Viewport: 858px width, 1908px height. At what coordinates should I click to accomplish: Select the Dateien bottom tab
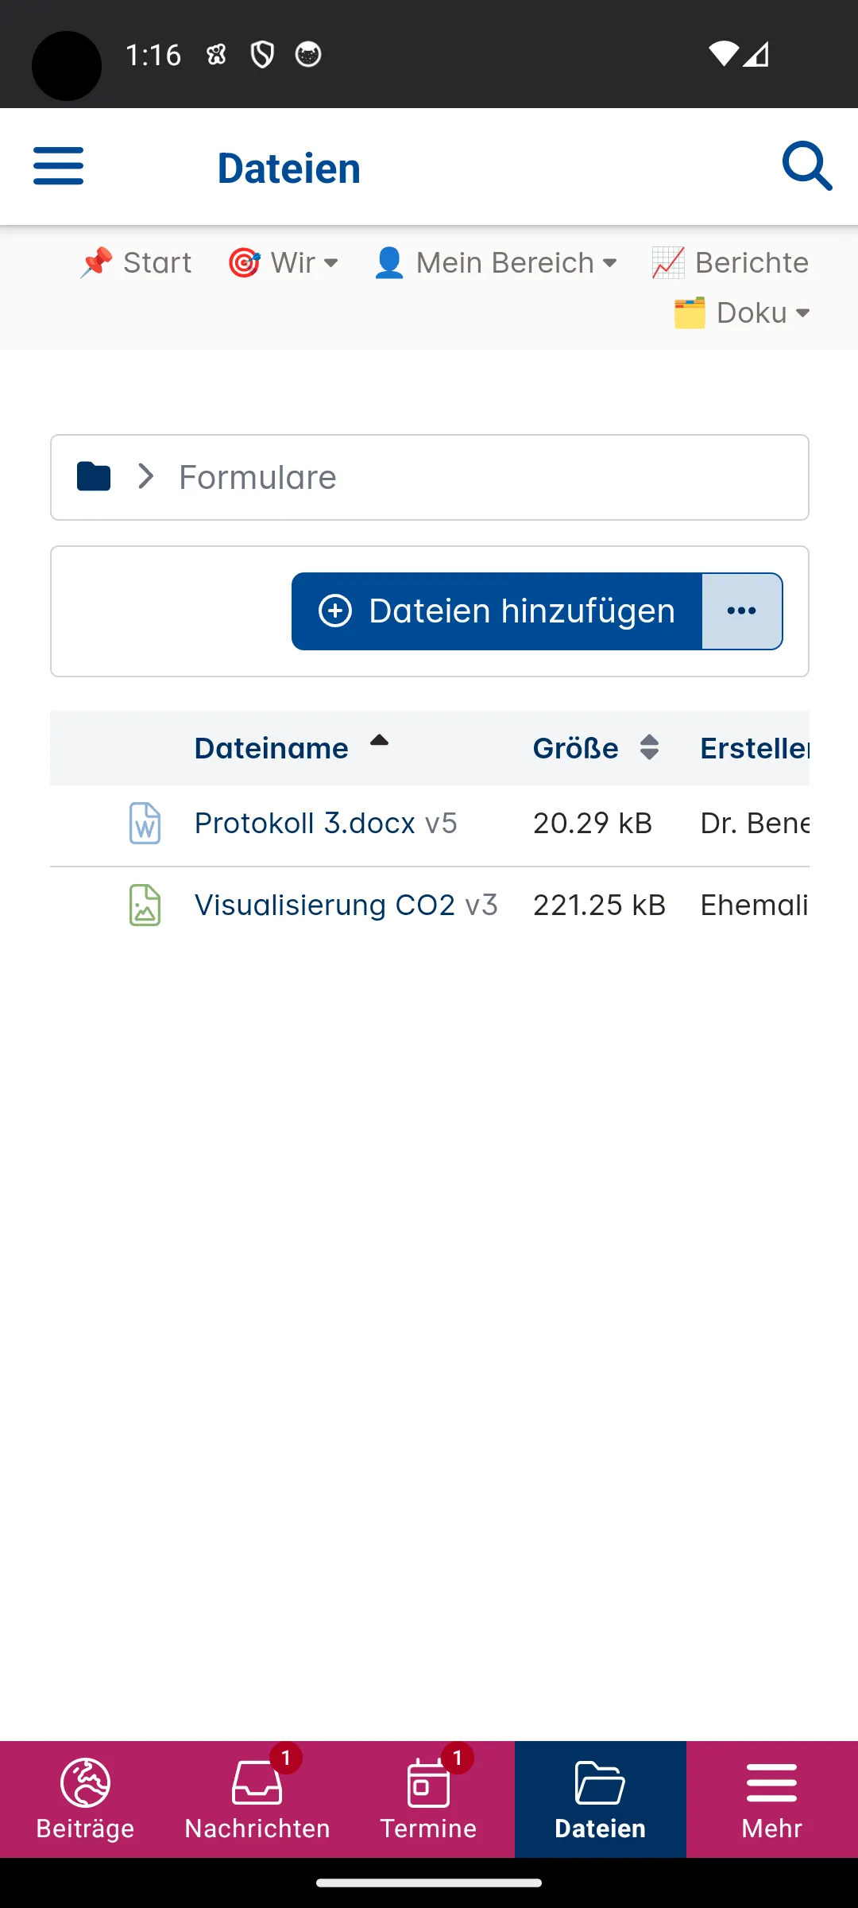(601, 1800)
